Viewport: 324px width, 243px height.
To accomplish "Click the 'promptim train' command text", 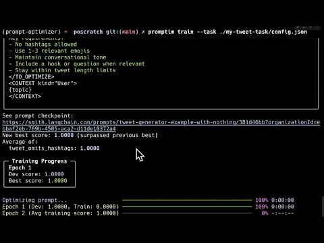I will pyautogui.click(x=171, y=32).
